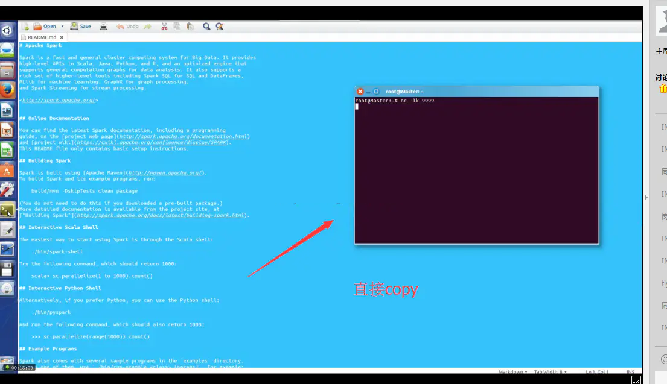Launch LibreOffice Impress from the launcher
Image resolution: width=667 pixels, height=384 pixels.
pos(7,130)
